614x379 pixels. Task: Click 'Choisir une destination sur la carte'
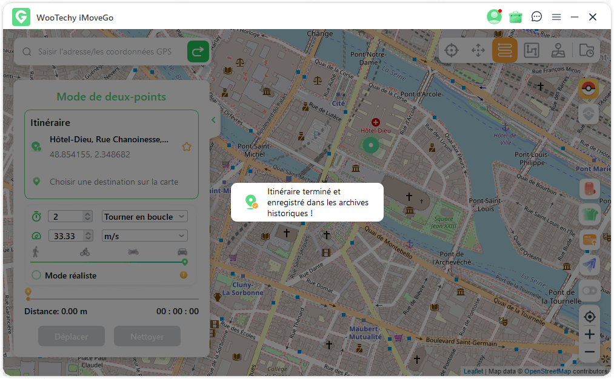[x=114, y=182]
